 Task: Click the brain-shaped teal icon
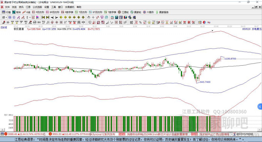click(106, 17)
